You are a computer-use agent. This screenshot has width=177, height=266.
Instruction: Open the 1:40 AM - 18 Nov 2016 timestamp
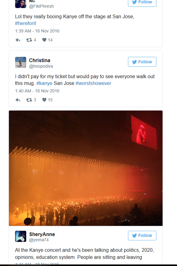pyautogui.click(x=37, y=91)
